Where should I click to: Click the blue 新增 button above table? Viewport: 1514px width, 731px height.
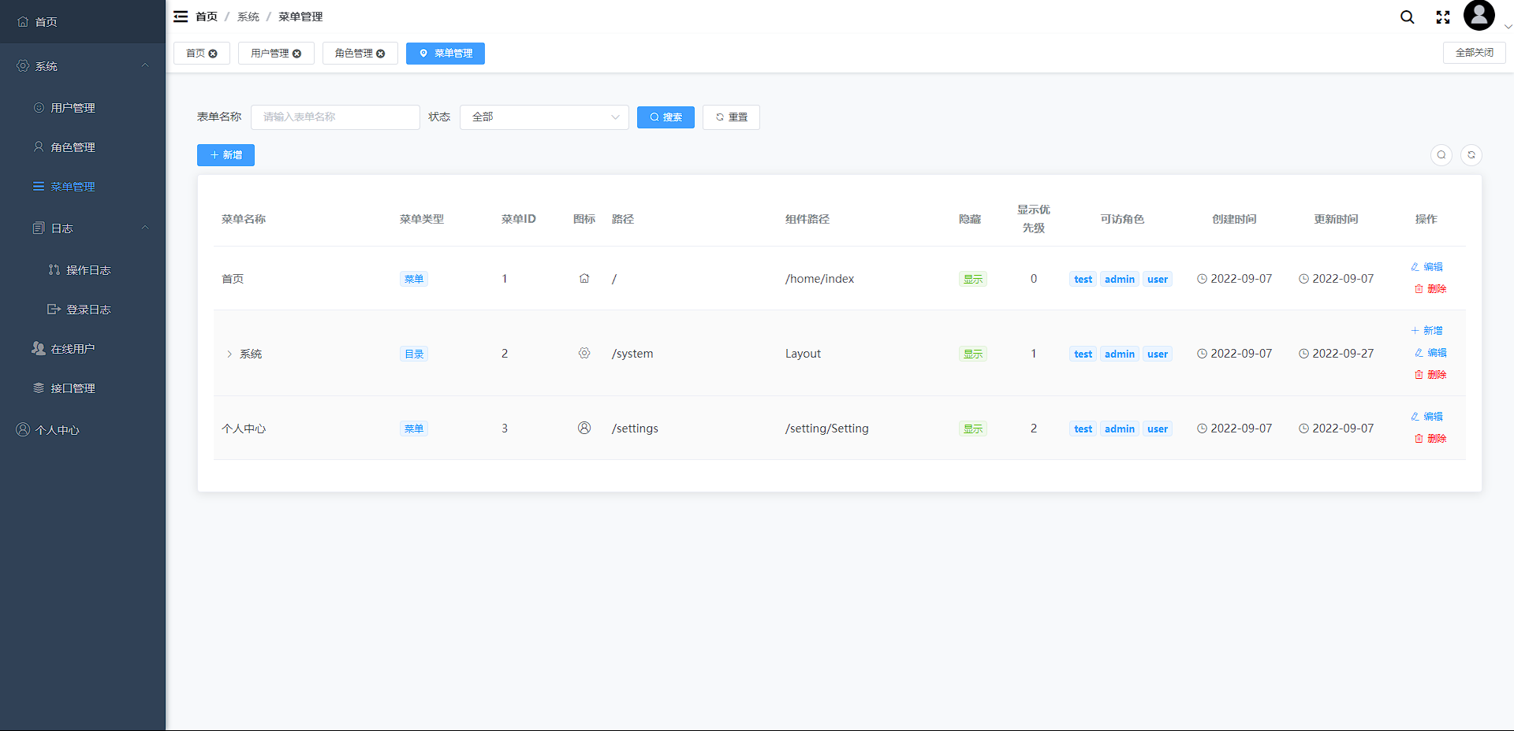point(226,155)
